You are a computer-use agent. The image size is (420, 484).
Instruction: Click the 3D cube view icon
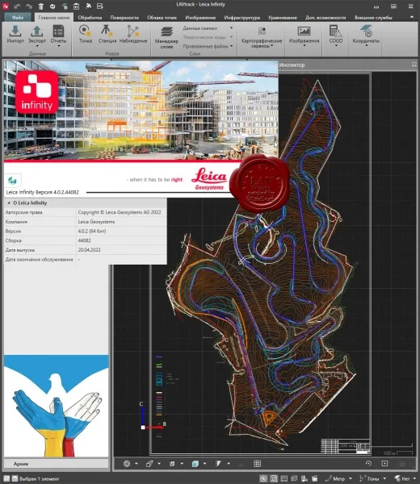click(195, 464)
